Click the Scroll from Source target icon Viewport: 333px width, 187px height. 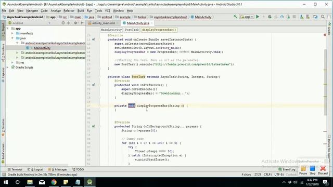click(x=63, y=23)
